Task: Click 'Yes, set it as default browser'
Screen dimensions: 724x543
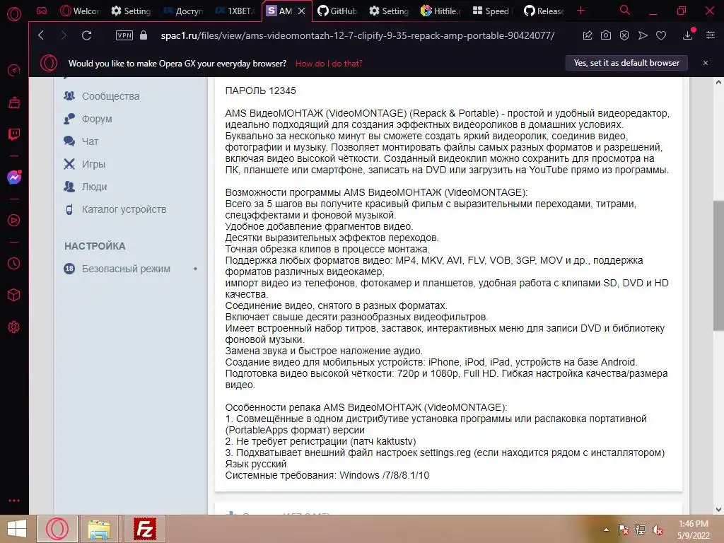Action: coord(626,63)
